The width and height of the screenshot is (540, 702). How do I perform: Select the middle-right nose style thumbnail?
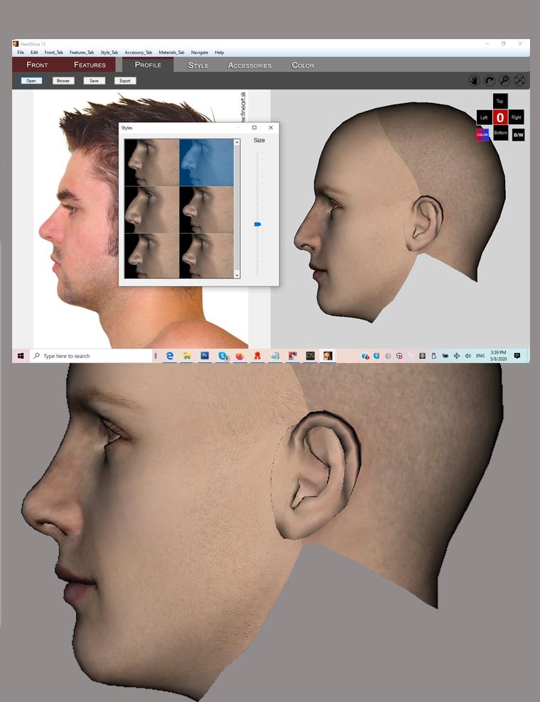(x=207, y=210)
